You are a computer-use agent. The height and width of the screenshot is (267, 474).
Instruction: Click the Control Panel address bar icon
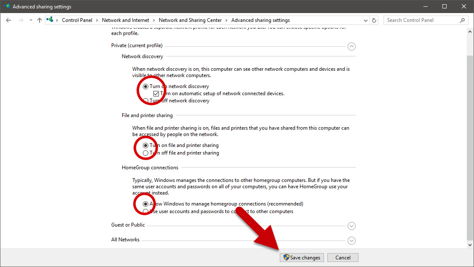click(50, 20)
